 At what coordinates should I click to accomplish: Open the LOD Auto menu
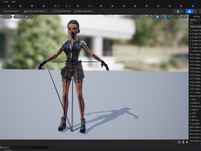[x=18, y=17]
